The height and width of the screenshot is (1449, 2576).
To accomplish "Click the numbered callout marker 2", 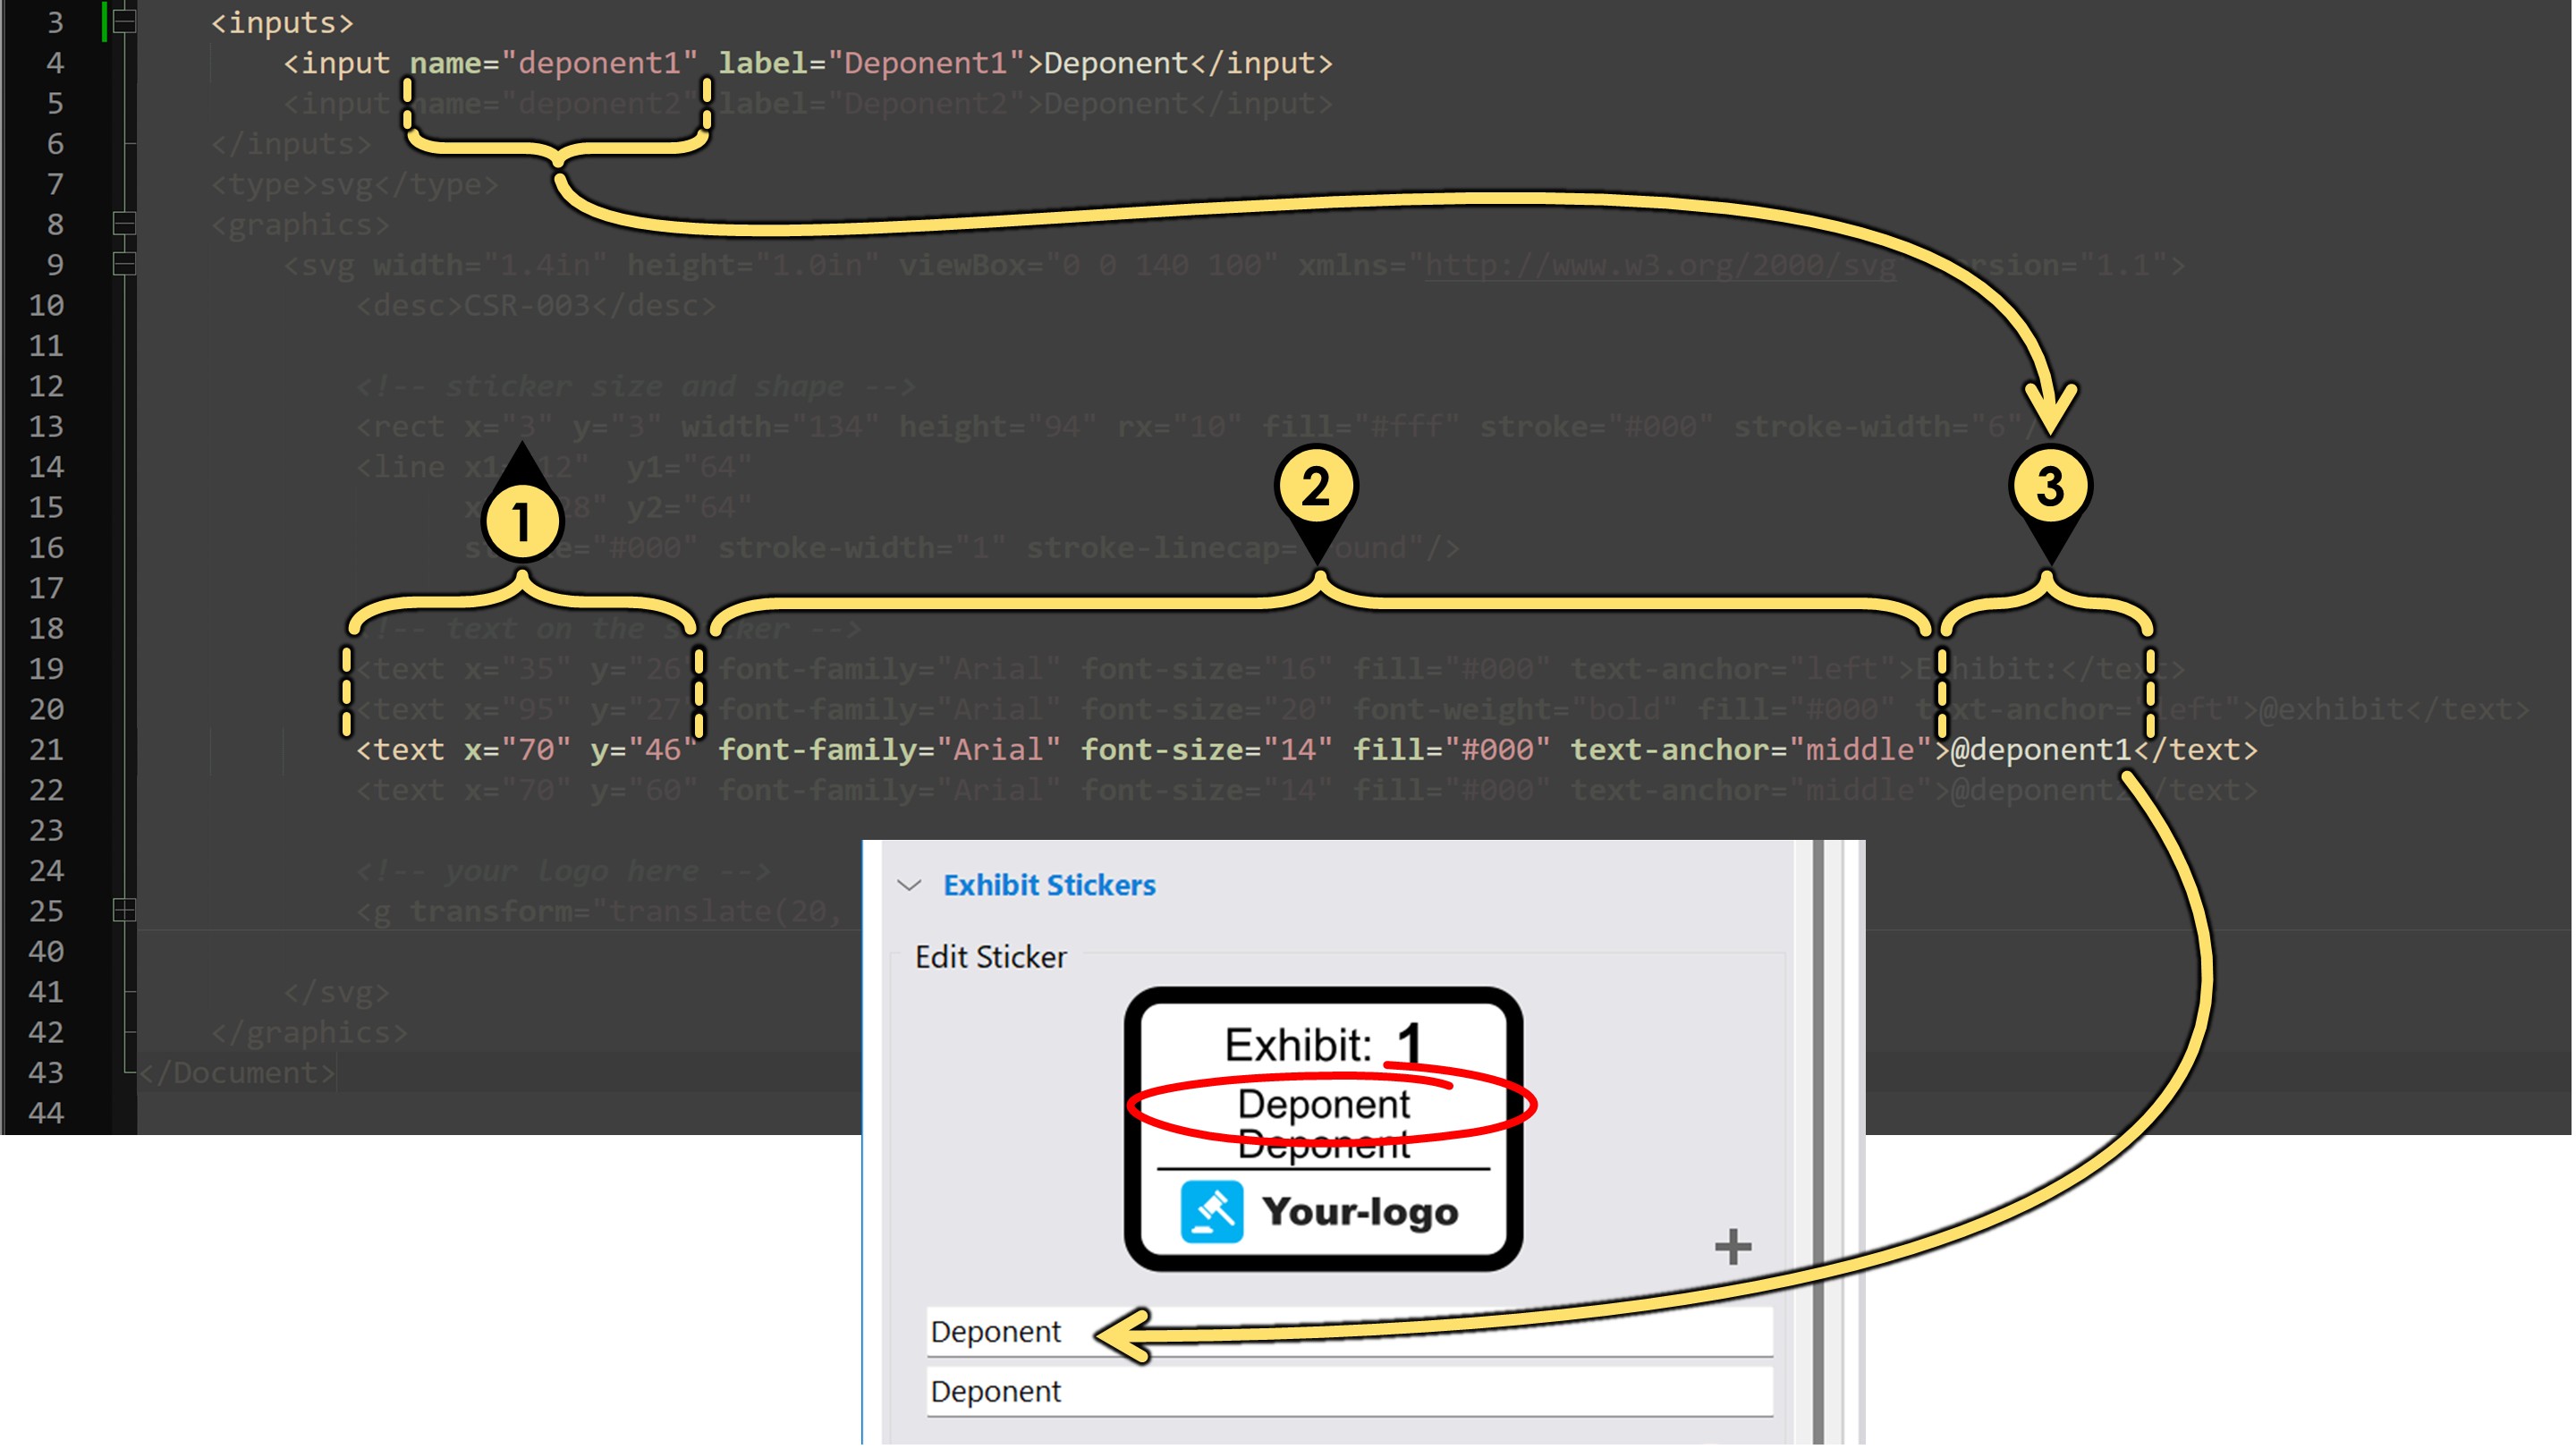I will click(1316, 487).
